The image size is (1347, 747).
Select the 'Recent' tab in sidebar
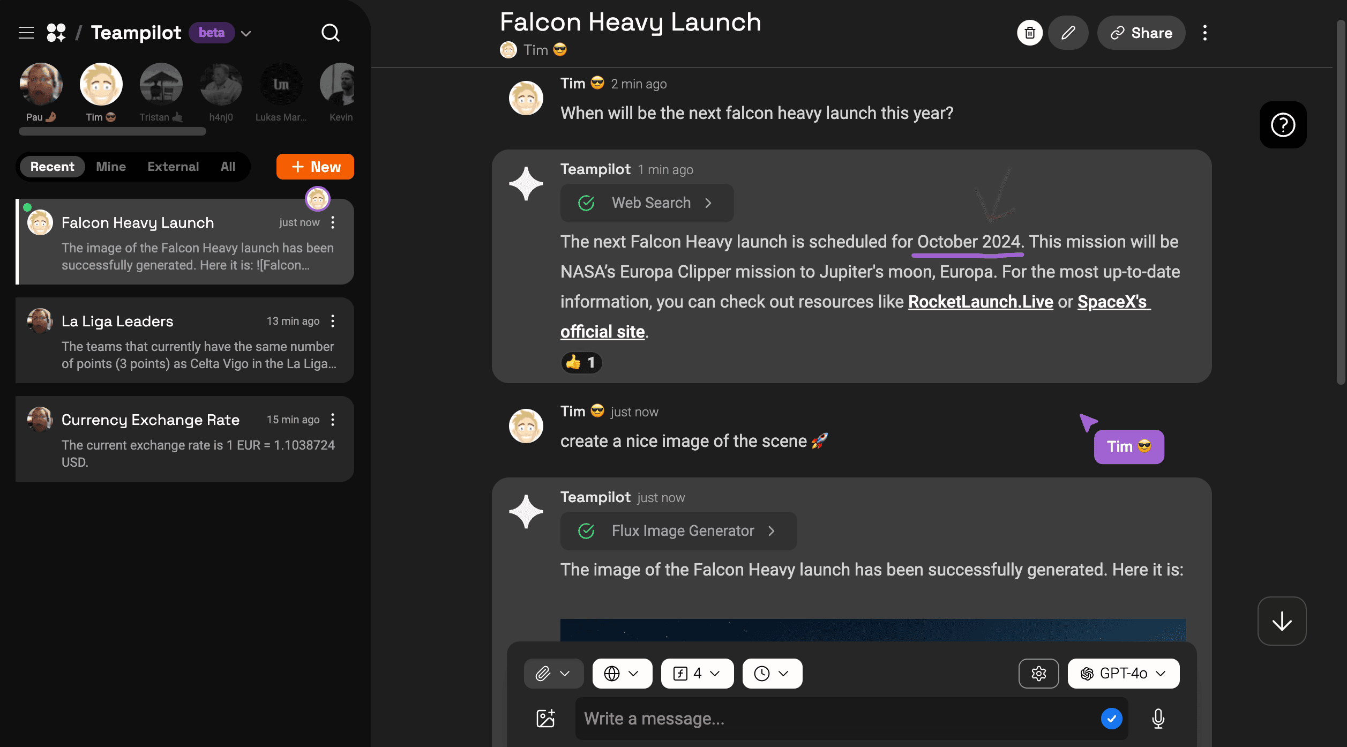pyautogui.click(x=51, y=167)
